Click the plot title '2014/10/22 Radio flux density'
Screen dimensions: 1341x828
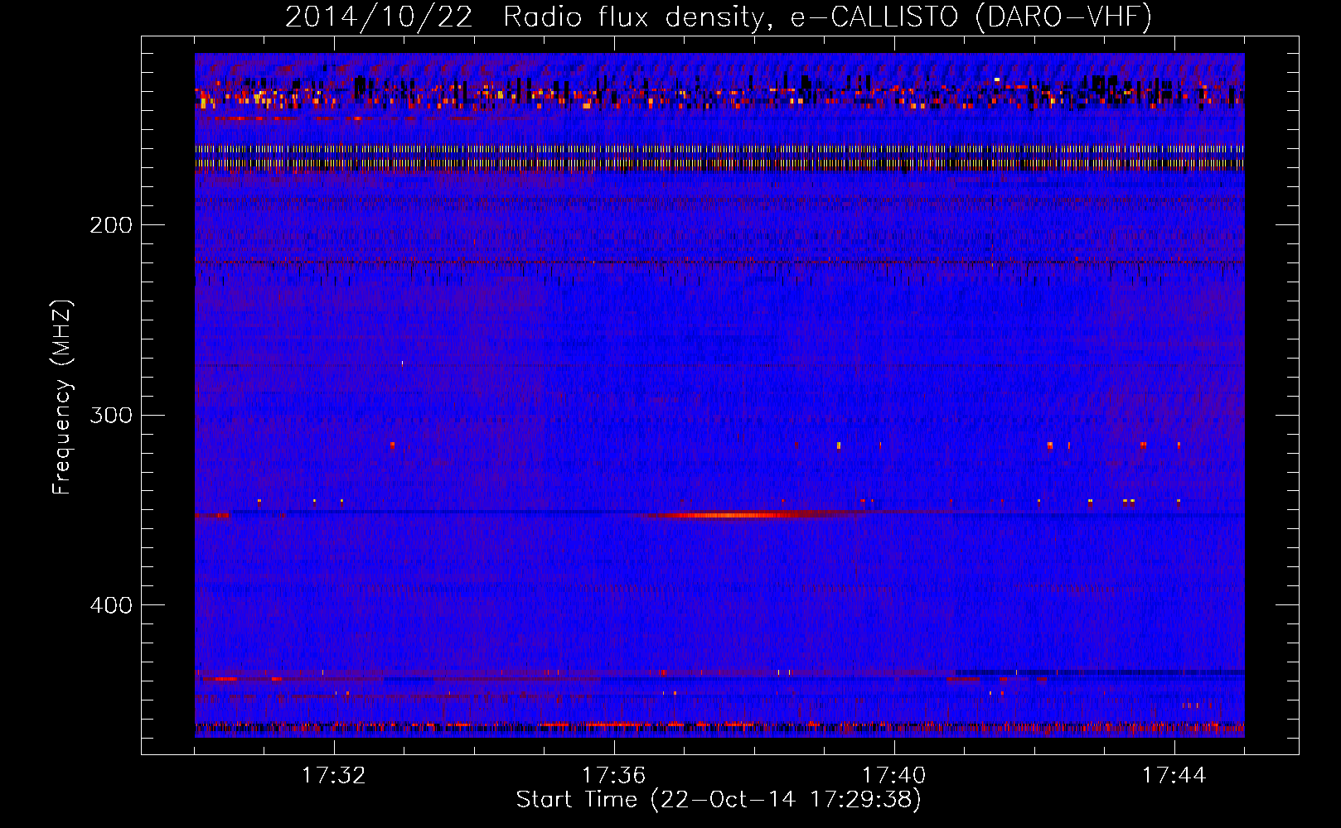tap(719, 17)
